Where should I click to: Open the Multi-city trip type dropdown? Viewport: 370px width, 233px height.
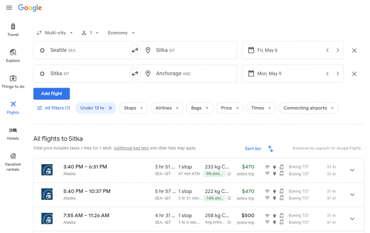pyautogui.click(x=55, y=33)
